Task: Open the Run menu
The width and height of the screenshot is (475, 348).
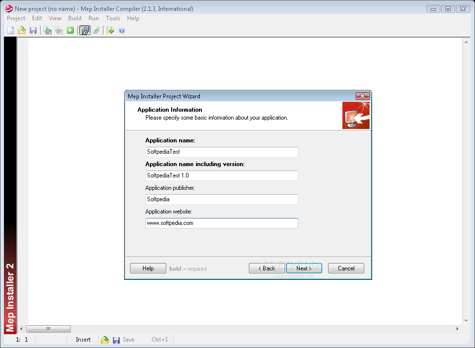Action: (x=94, y=18)
